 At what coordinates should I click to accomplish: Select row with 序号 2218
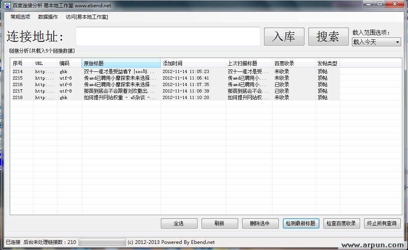(175, 97)
